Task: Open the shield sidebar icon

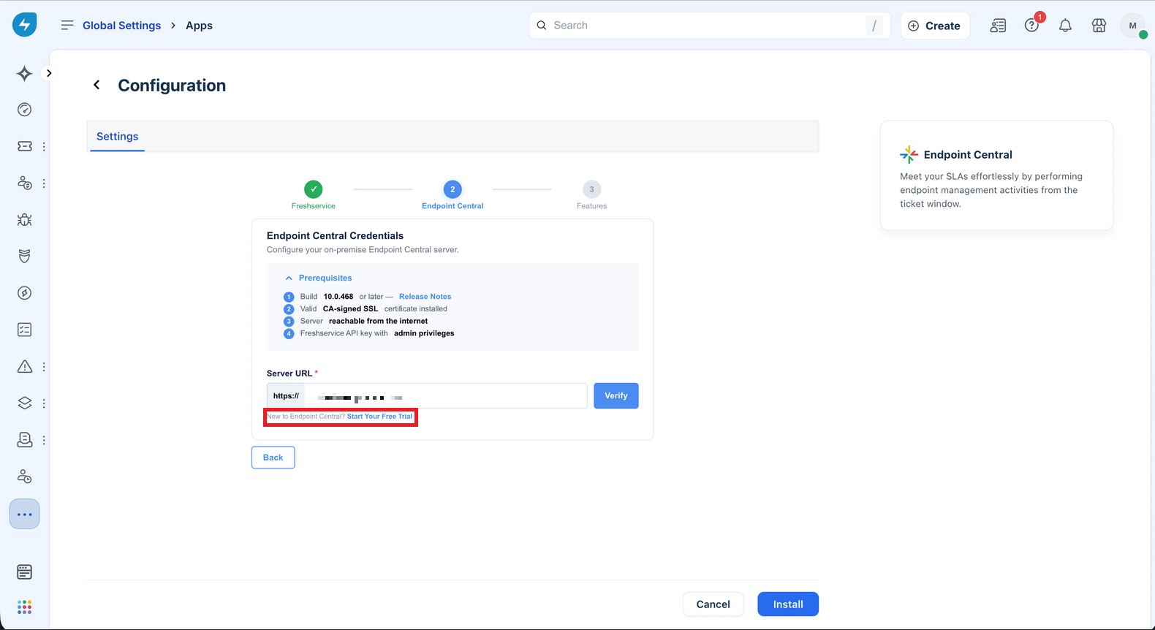Action: coord(24,256)
